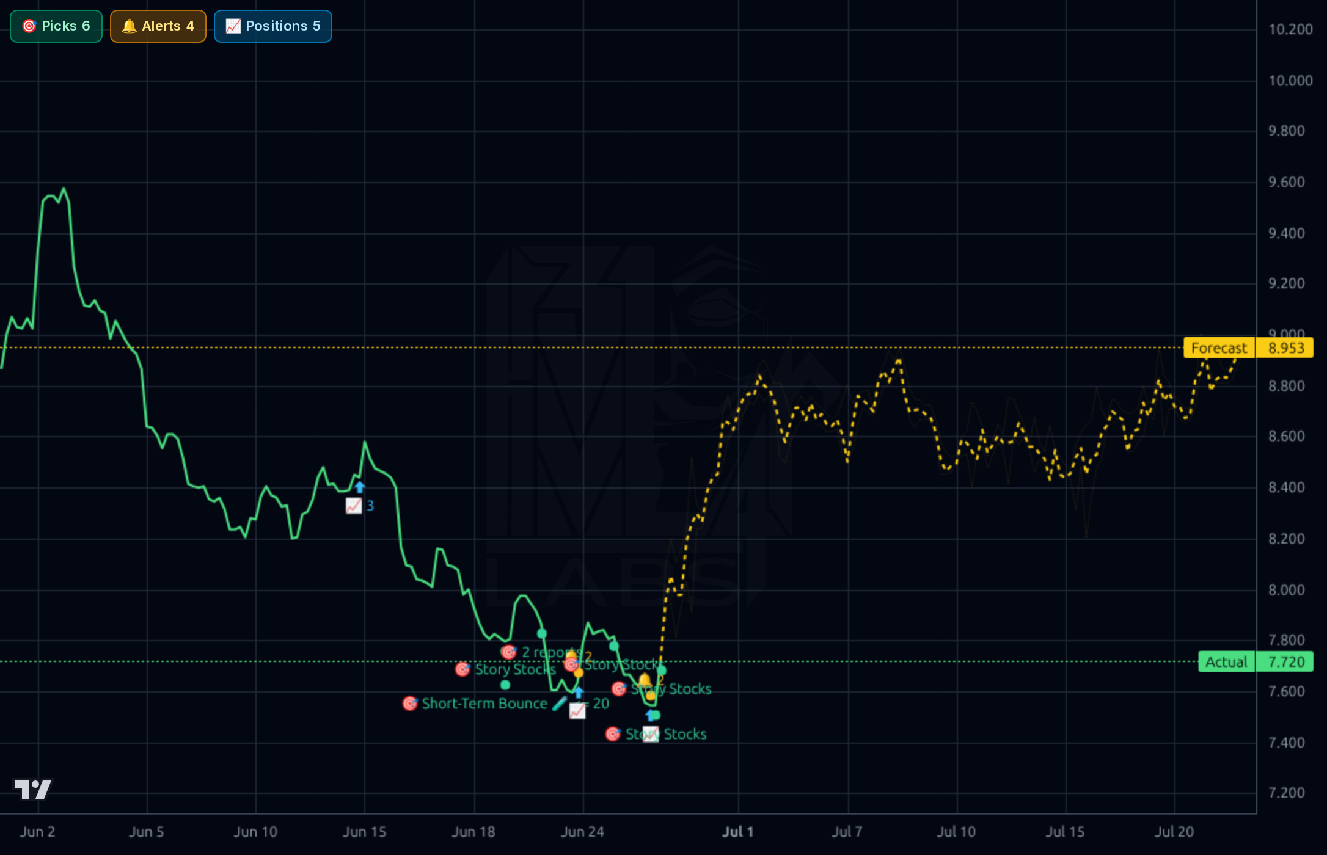Click the blue up arrow above the 3 positions marker

click(x=360, y=487)
